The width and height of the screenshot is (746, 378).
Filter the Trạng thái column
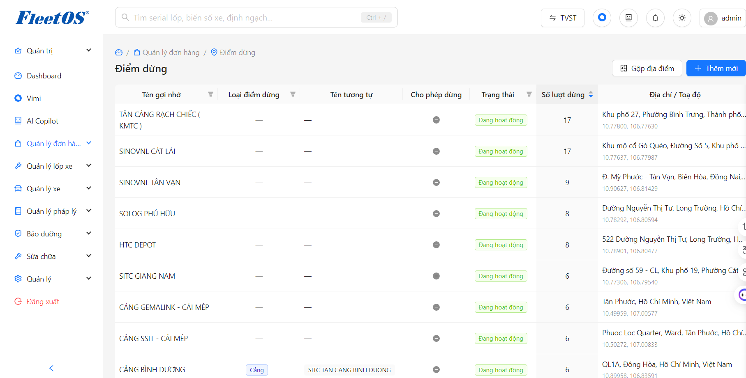click(x=529, y=94)
